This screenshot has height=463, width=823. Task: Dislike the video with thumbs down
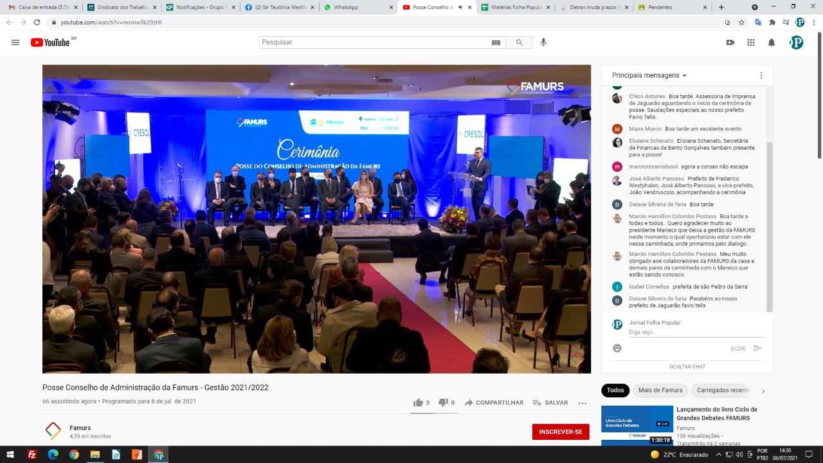[443, 403]
